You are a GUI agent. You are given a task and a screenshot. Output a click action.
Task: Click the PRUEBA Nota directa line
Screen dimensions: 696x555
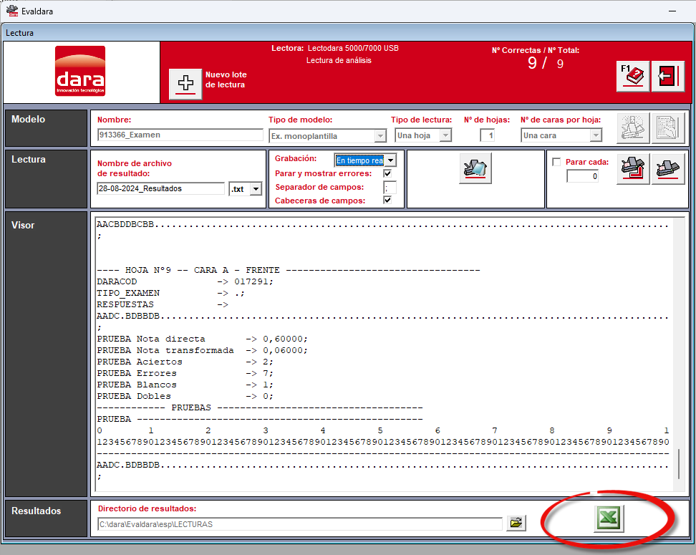[x=202, y=339]
